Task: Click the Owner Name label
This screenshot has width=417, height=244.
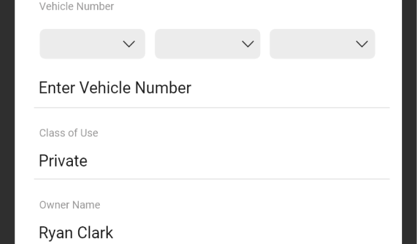Action: click(70, 205)
